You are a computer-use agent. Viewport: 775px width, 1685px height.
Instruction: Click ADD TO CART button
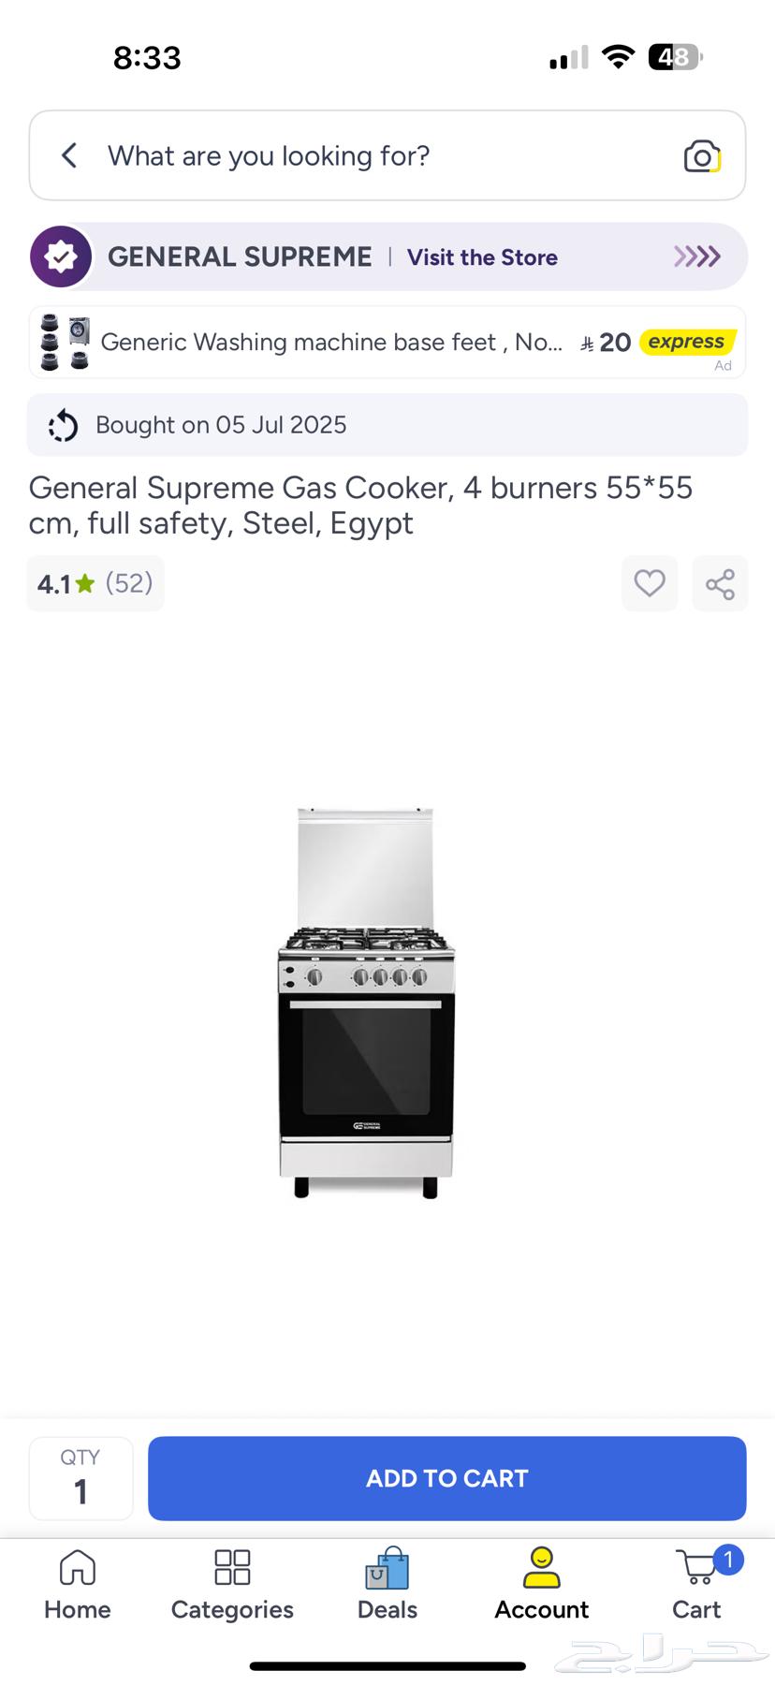coord(447,1478)
